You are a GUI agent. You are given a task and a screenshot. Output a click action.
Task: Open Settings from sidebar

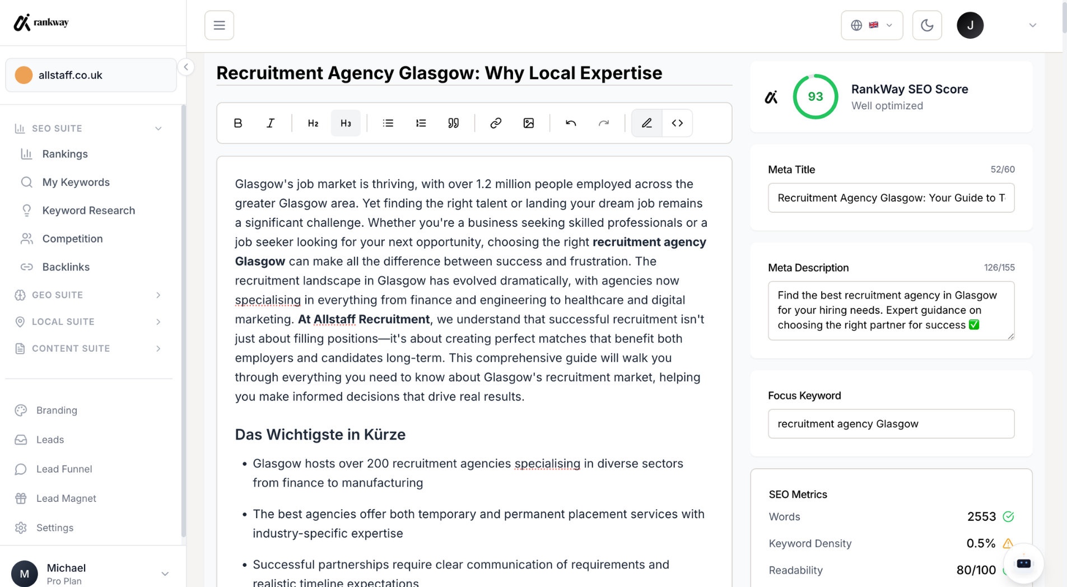[x=54, y=528]
